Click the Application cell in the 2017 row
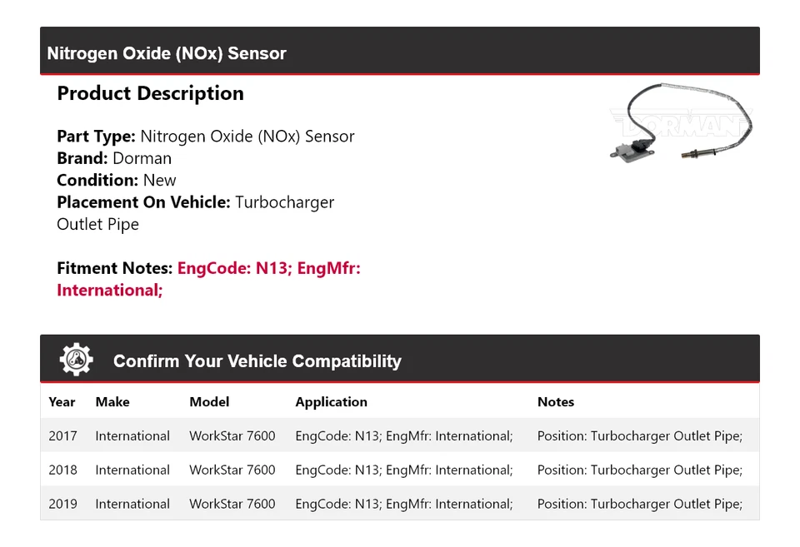 403,435
